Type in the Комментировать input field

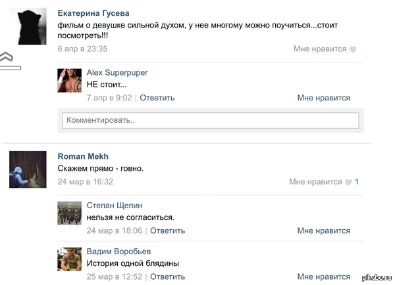[x=210, y=121]
